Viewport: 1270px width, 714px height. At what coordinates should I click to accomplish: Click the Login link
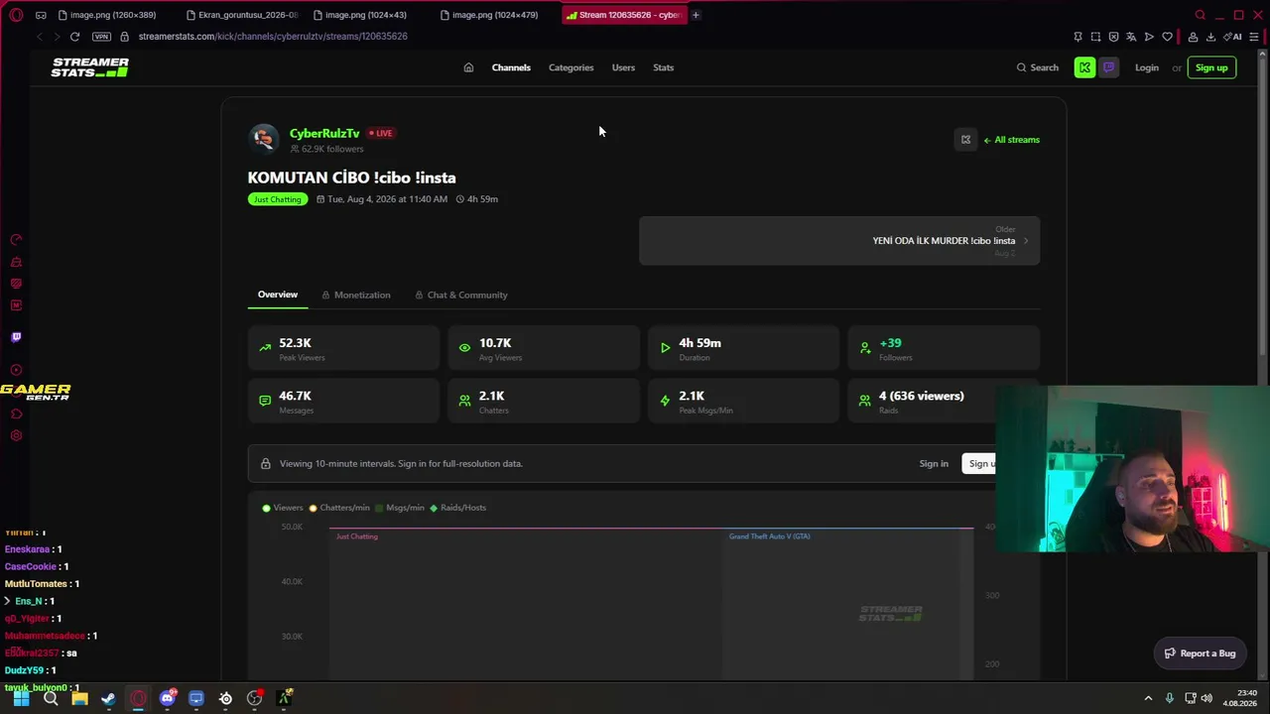(x=1147, y=67)
